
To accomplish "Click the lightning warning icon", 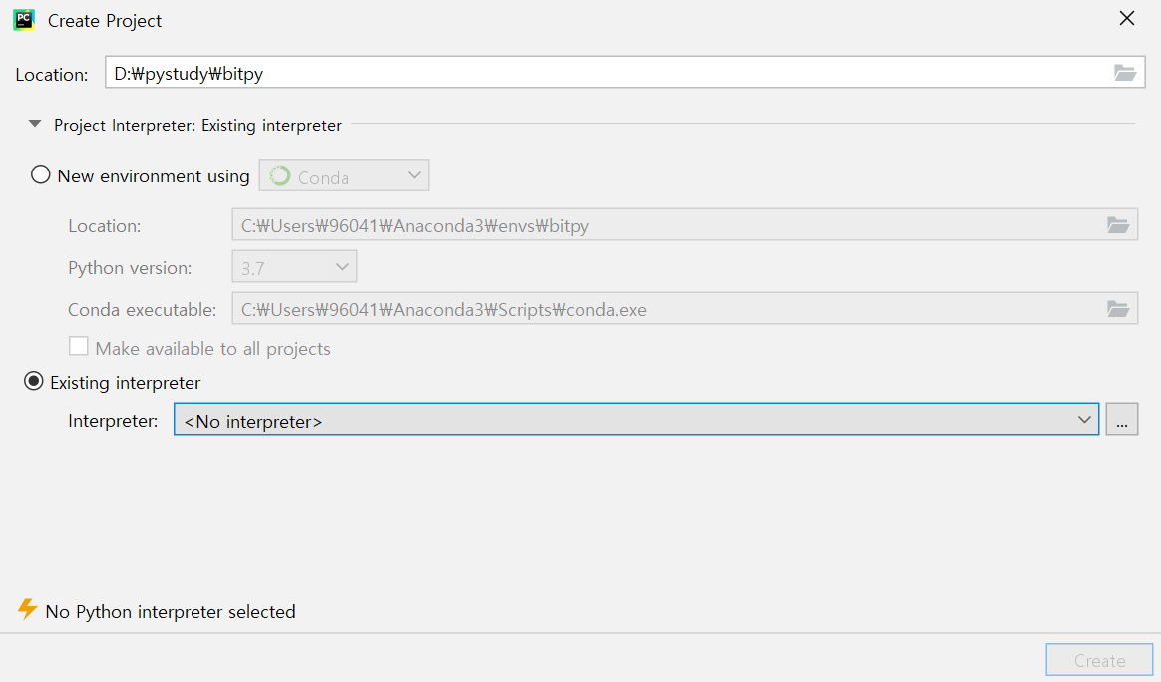I will [27, 609].
